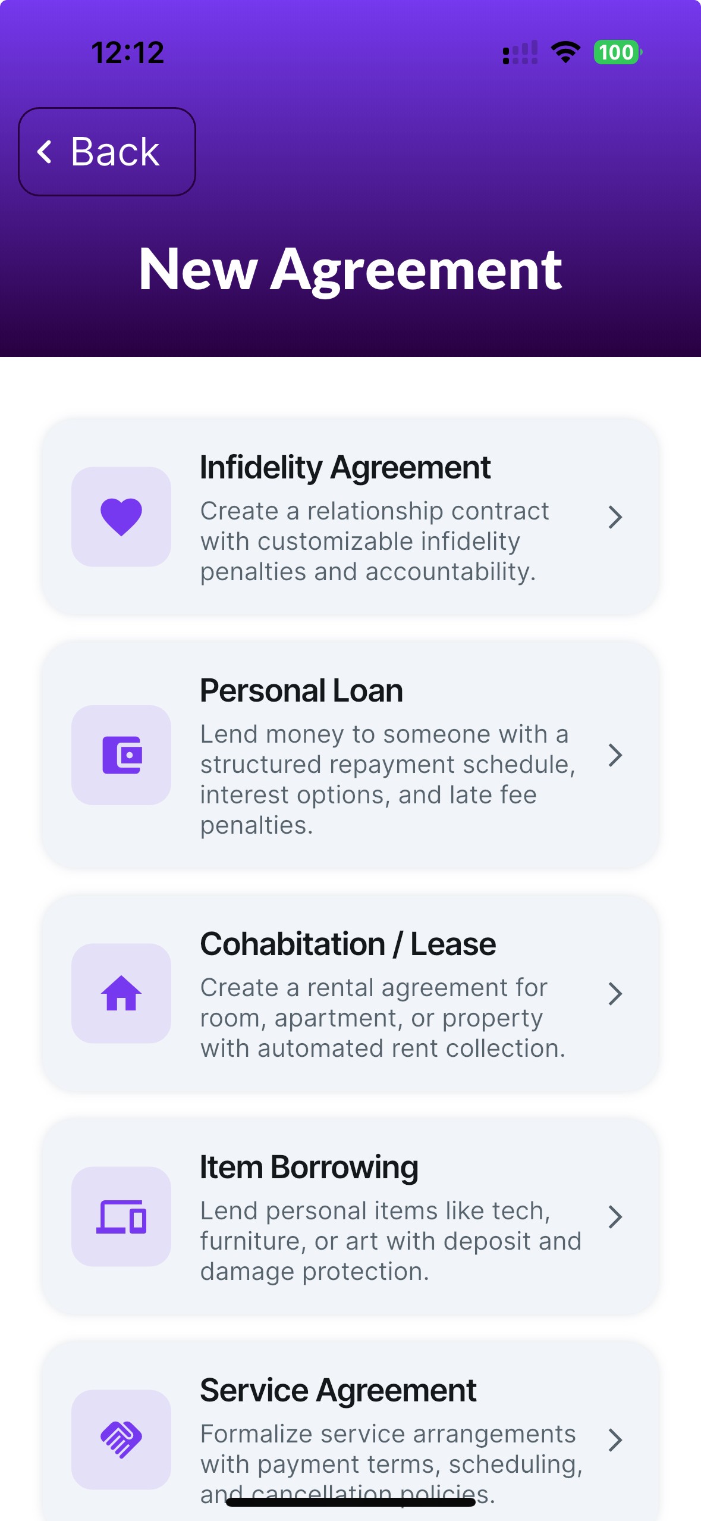Open Infidelity Agreement via its chevron arrow
701x1521 pixels.
click(x=615, y=517)
